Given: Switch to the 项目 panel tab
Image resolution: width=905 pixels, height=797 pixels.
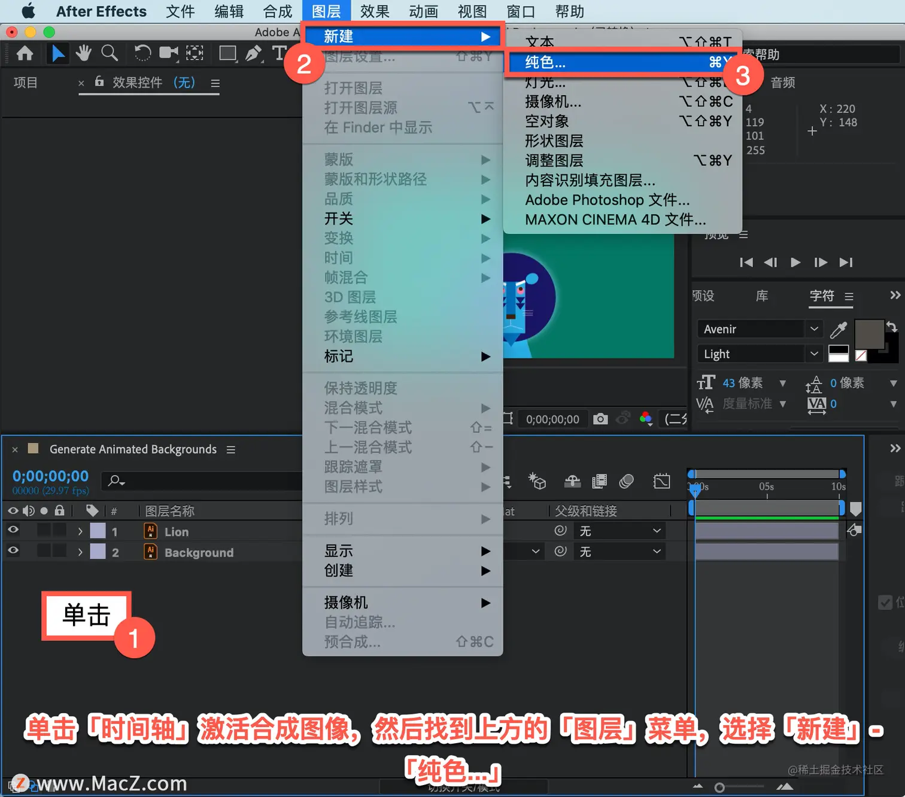Looking at the screenshot, I should pos(25,83).
